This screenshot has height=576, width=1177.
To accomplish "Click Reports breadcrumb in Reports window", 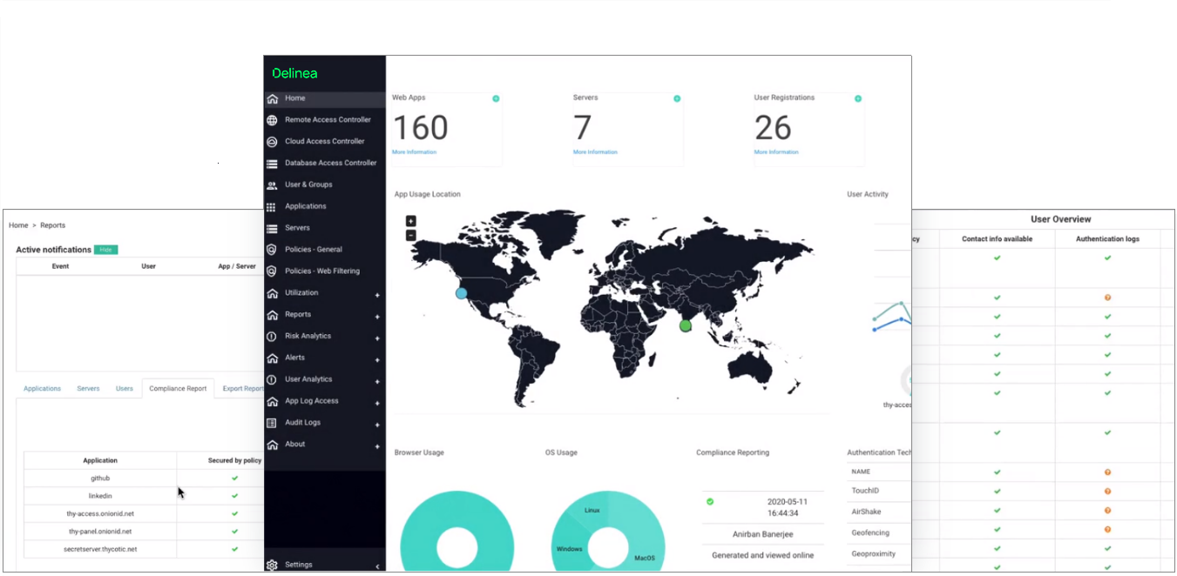I will (52, 225).
